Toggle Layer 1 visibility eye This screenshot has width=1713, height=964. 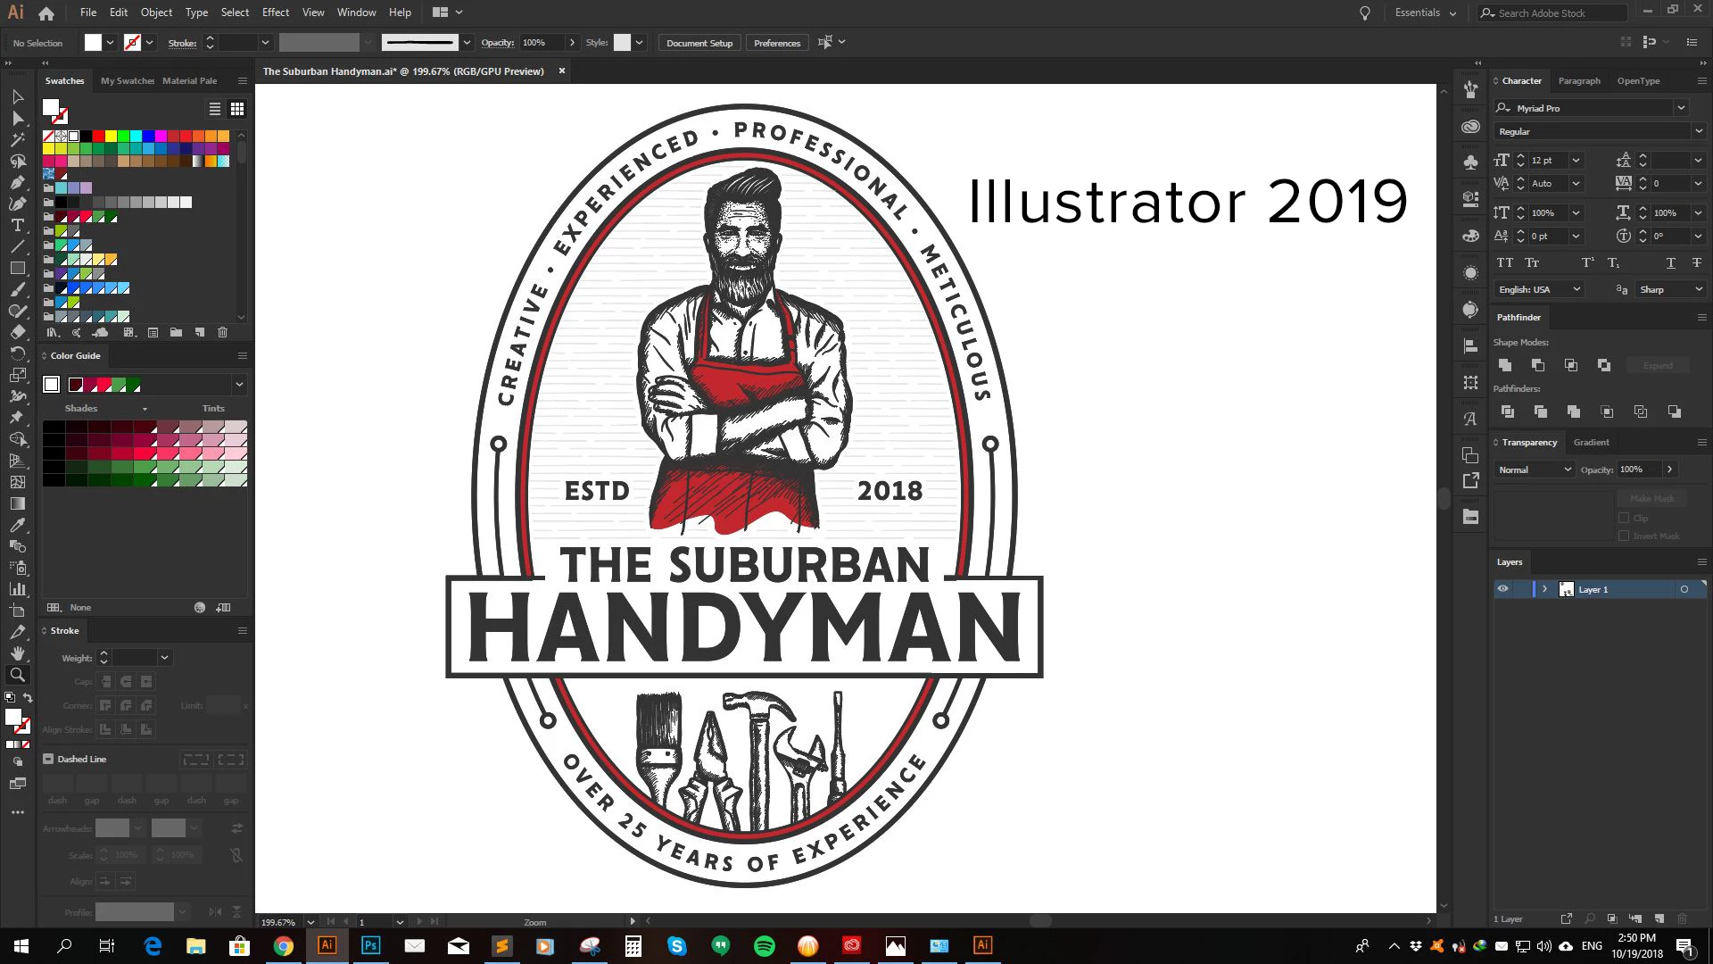[1502, 589]
